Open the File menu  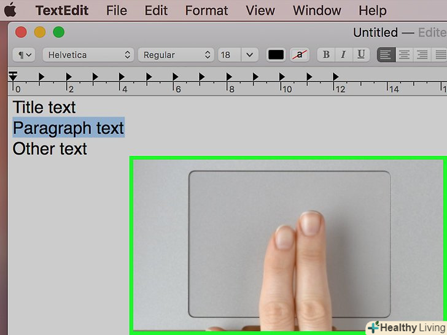(x=117, y=11)
